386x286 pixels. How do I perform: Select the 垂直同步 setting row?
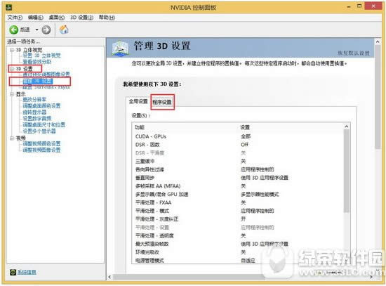239,178
